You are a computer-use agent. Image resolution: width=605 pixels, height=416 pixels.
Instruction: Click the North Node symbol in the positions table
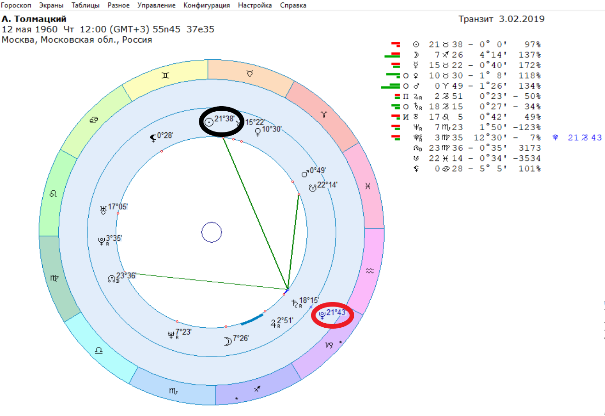tap(417, 148)
